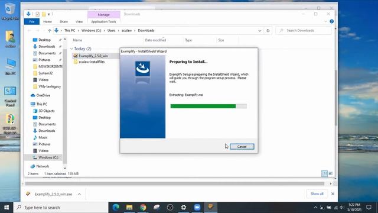This screenshot has width=378, height=213.
Task: Open Videos under This PC
Action: [x=43, y=151]
